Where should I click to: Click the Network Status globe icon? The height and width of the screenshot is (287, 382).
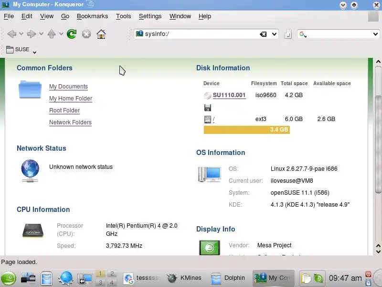(x=30, y=171)
